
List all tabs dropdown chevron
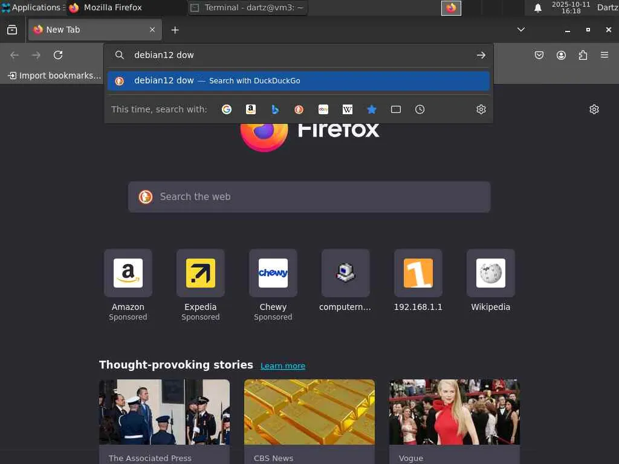click(521, 30)
